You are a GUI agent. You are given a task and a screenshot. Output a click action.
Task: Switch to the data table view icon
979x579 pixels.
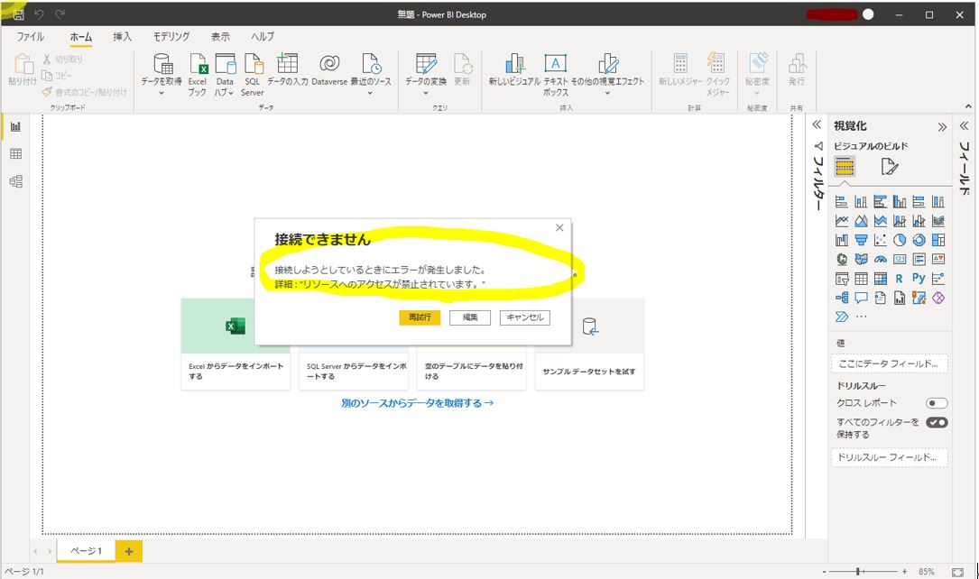[x=15, y=154]
